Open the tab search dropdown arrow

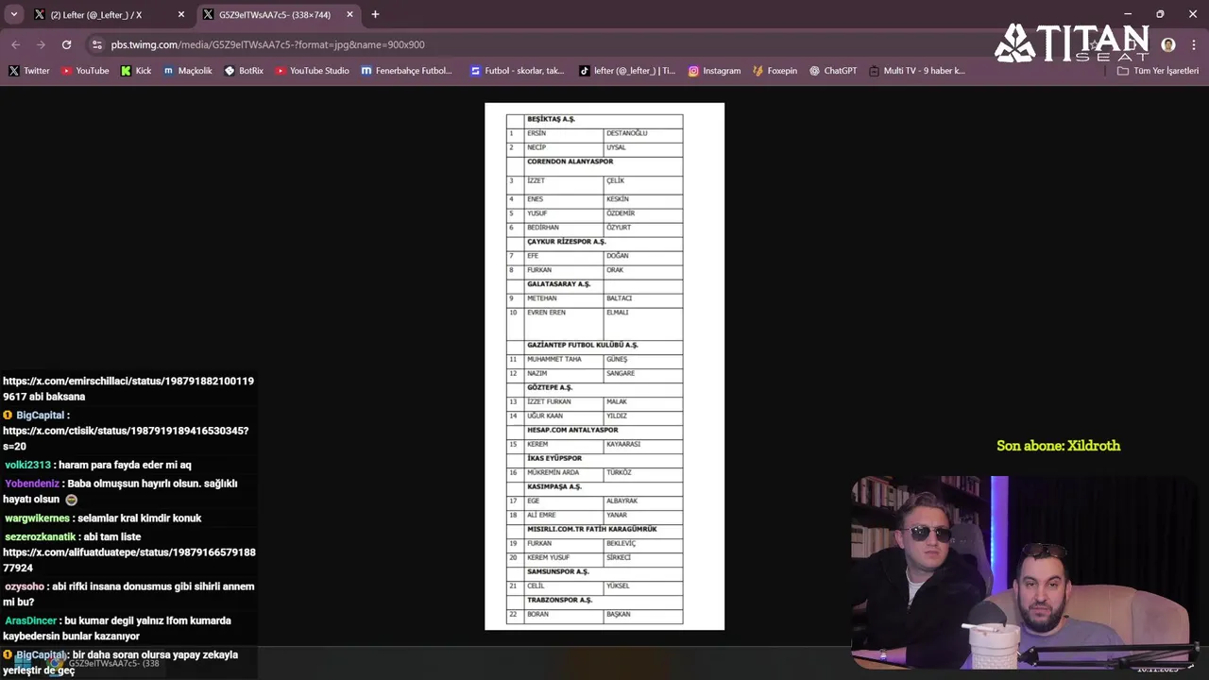pos(14,14)
